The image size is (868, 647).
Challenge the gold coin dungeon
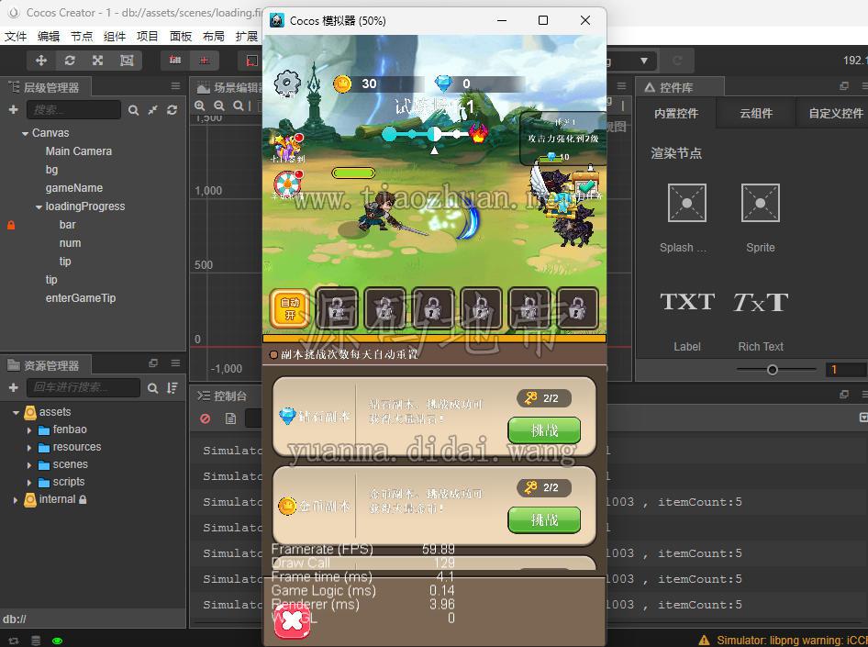[544, 519]
